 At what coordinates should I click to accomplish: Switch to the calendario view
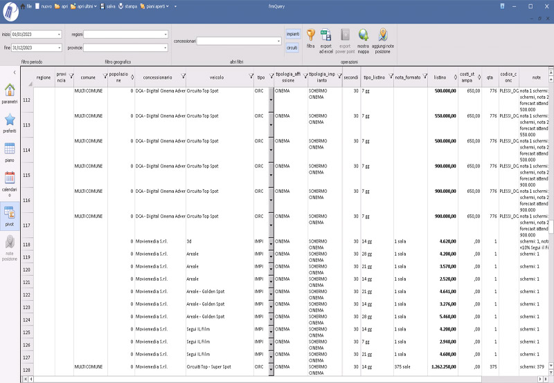(x=10, y=182)
